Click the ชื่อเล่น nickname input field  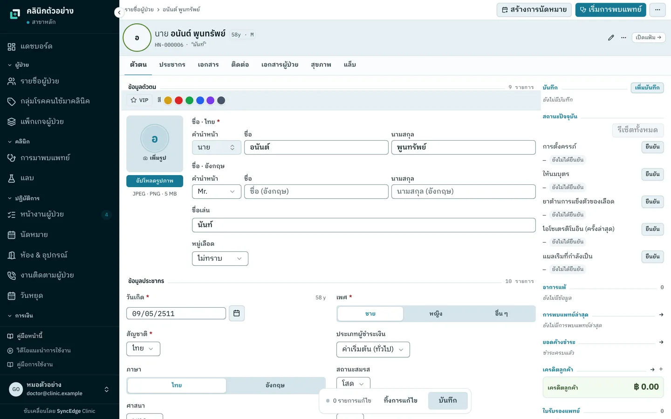[364, 225]
